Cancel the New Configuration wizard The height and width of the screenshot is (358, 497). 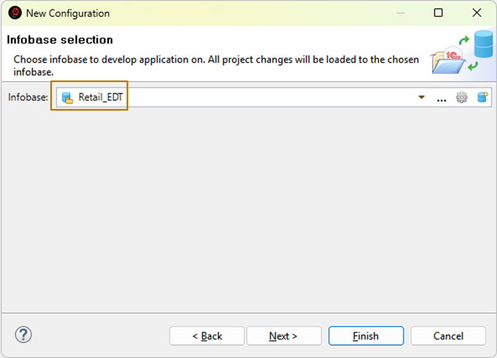point(448,336)
